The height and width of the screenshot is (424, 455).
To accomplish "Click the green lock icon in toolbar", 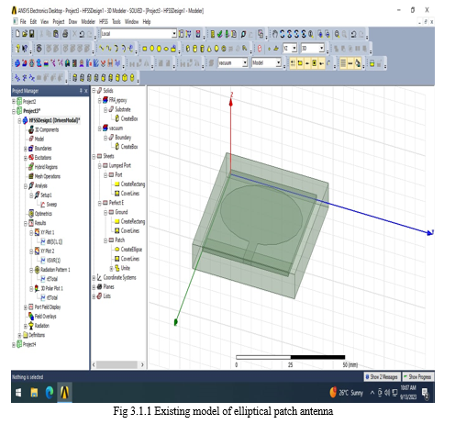I will click(372, 63).
